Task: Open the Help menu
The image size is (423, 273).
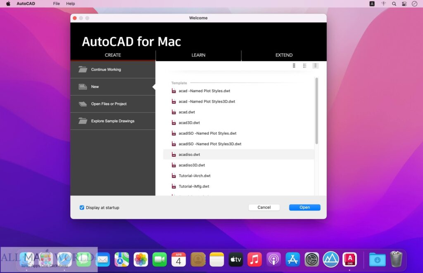Action: coord(70,4)
